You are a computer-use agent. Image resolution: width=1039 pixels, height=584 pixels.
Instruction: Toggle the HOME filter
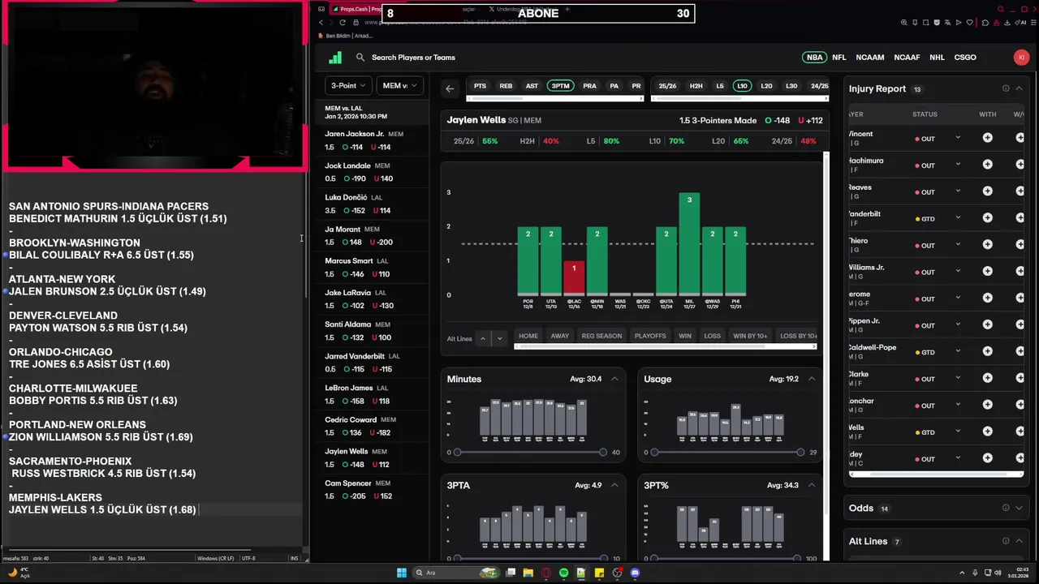(x=528, y=336)
